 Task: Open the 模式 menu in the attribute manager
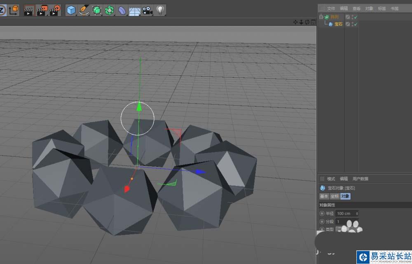pyautogui.click(x=331, y=179)
